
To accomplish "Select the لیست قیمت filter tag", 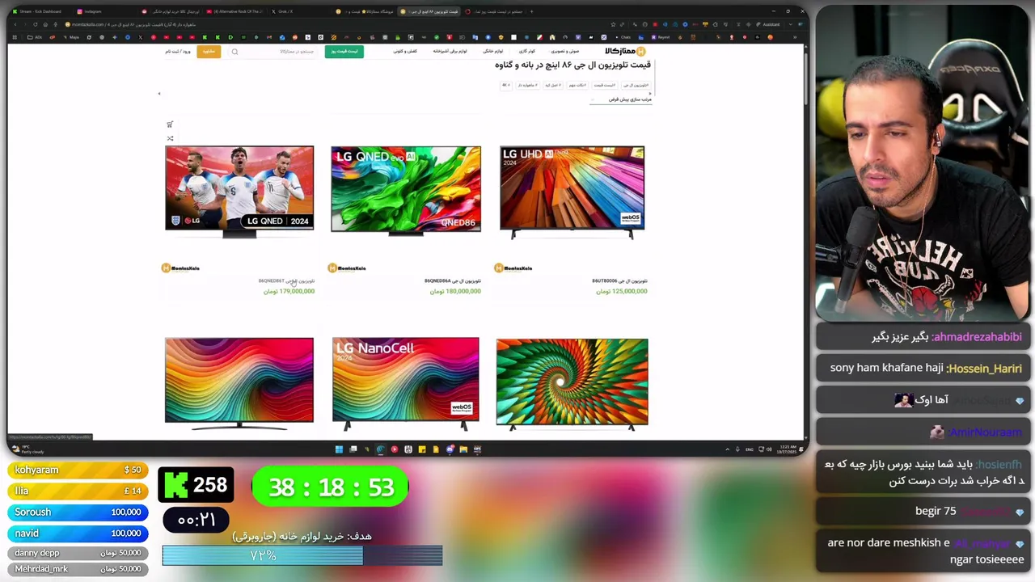I will click(604, 85).
